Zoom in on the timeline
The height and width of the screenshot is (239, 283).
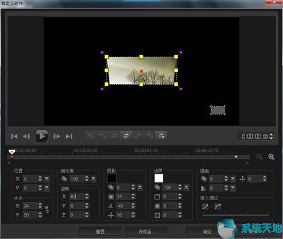click(x=271, y=157)
